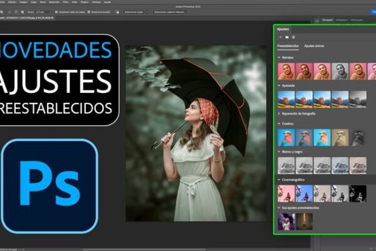Collapse the Cinematográfico preset group

point(279,179)
